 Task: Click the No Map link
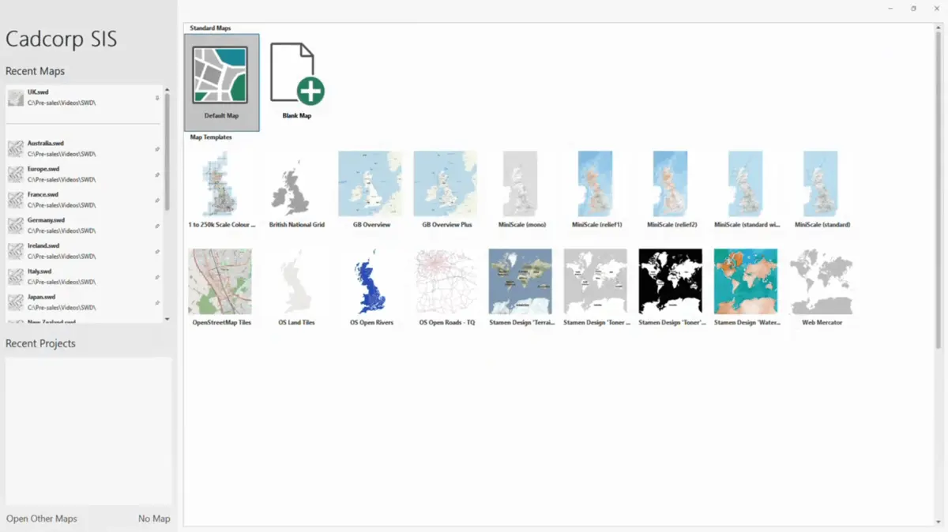(x=154, y=519)
